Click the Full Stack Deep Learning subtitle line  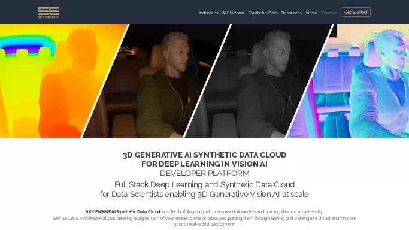[x=205, y=184]
